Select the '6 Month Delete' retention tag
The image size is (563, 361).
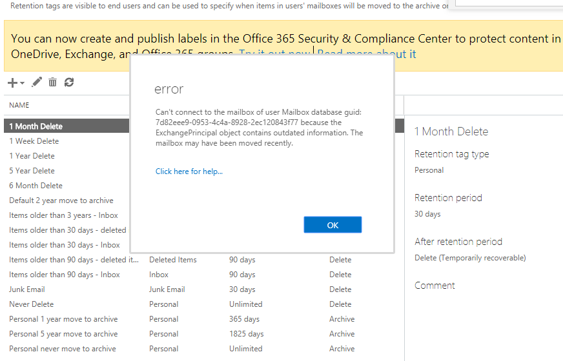pos(36,186)
